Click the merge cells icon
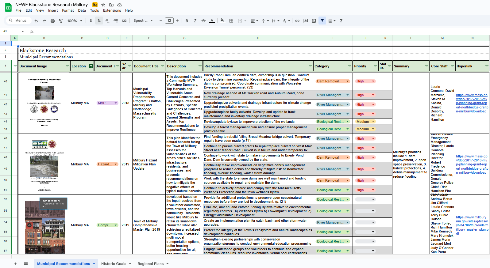 point(240,21)
